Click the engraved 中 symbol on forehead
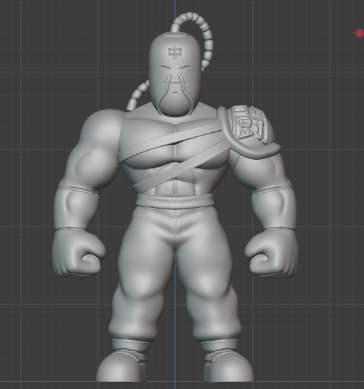Screen dimensions: 364x389 175,52
